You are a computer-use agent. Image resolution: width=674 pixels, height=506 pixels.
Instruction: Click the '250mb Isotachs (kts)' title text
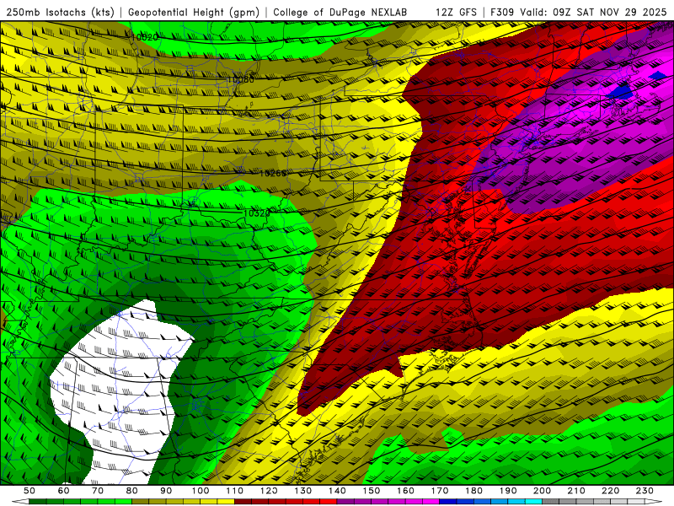(60, 12)
